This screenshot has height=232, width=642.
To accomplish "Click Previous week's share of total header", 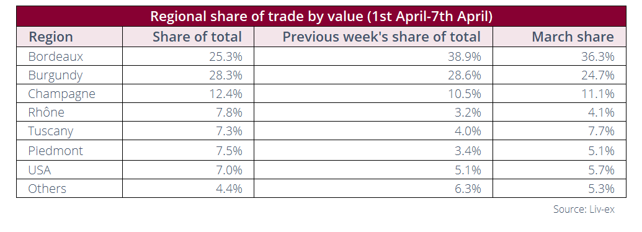I will pos(381,37).
